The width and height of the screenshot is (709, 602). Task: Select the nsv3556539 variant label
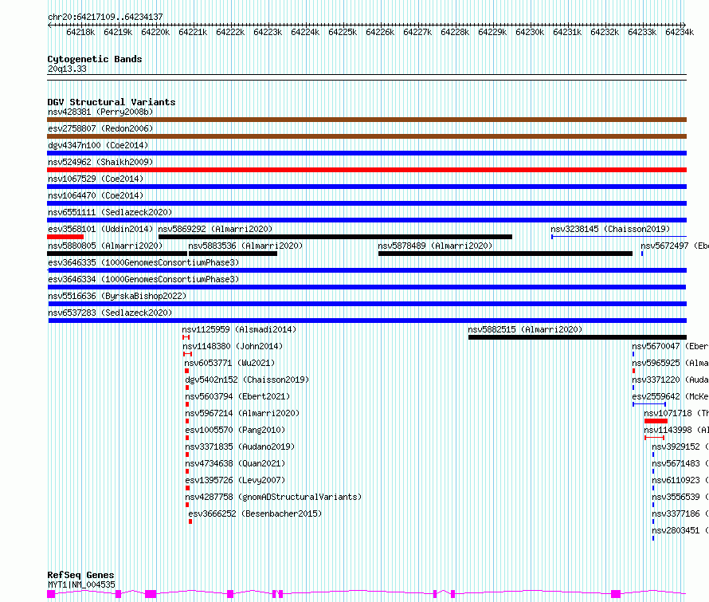(x=680, y=497)
